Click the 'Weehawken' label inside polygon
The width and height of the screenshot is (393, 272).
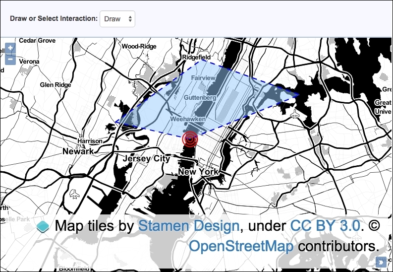[188, 119]
